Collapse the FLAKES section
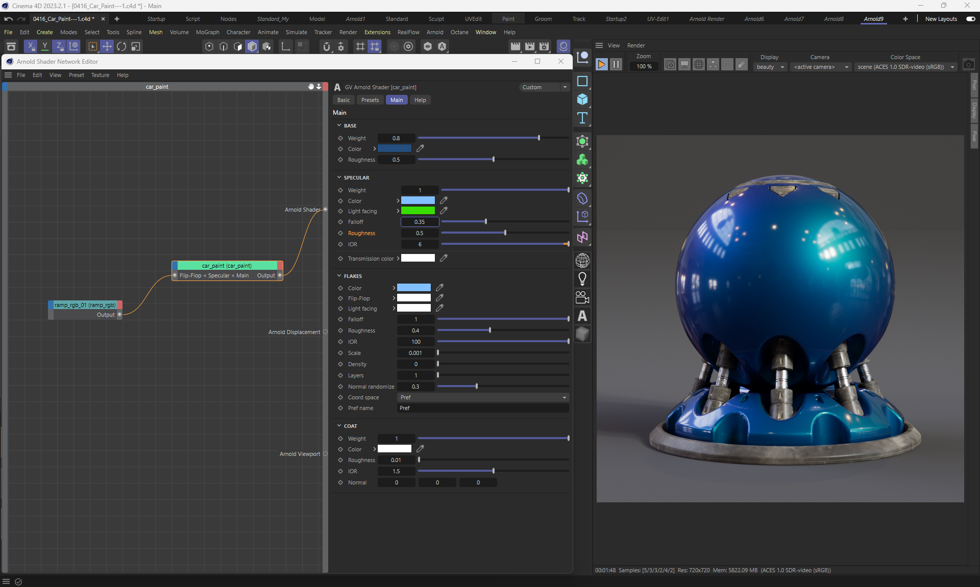The image size is (980, 587). pyautogui.click(x=339, y=276)
